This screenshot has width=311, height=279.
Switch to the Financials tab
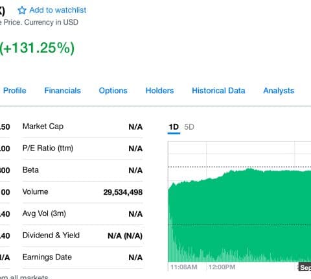click(63, 91)
